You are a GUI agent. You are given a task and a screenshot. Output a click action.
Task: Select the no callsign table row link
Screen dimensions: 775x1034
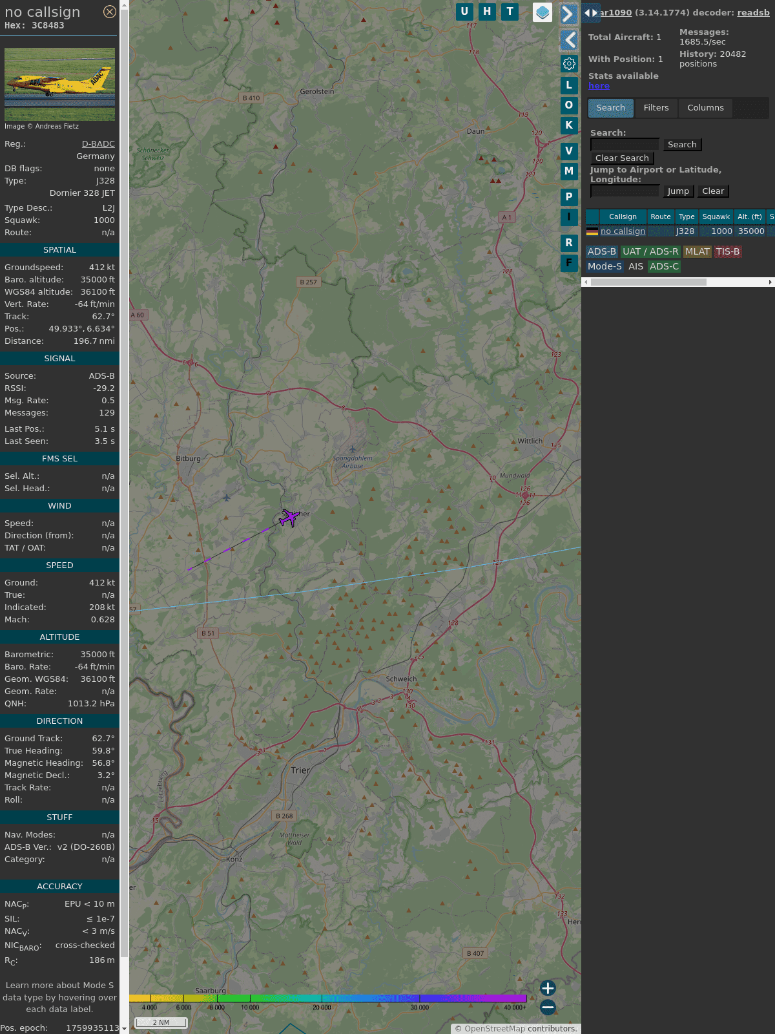(623, 231)
